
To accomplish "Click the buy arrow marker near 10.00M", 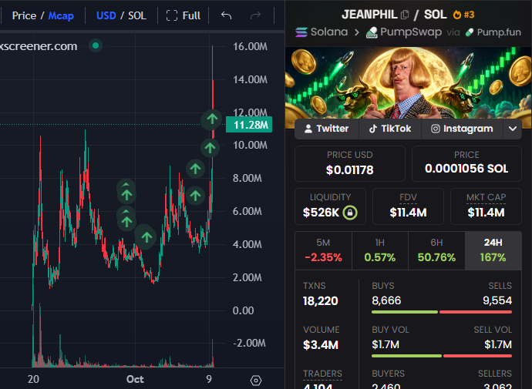I will 210,148.
